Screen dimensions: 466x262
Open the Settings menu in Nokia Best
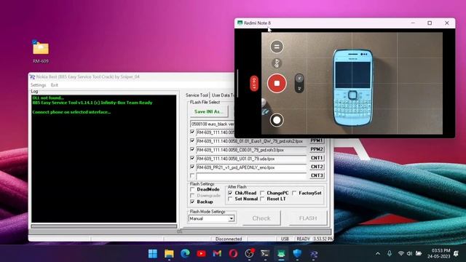[38, 85]
